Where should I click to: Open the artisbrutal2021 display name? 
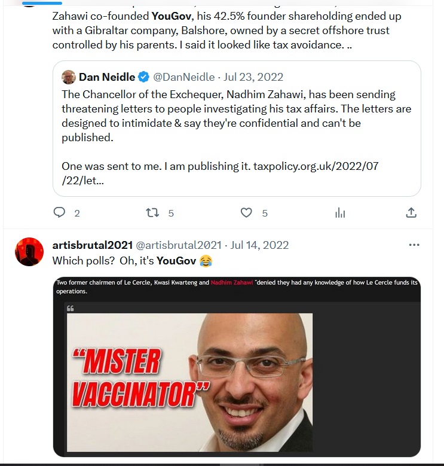(x=92, y=245)
